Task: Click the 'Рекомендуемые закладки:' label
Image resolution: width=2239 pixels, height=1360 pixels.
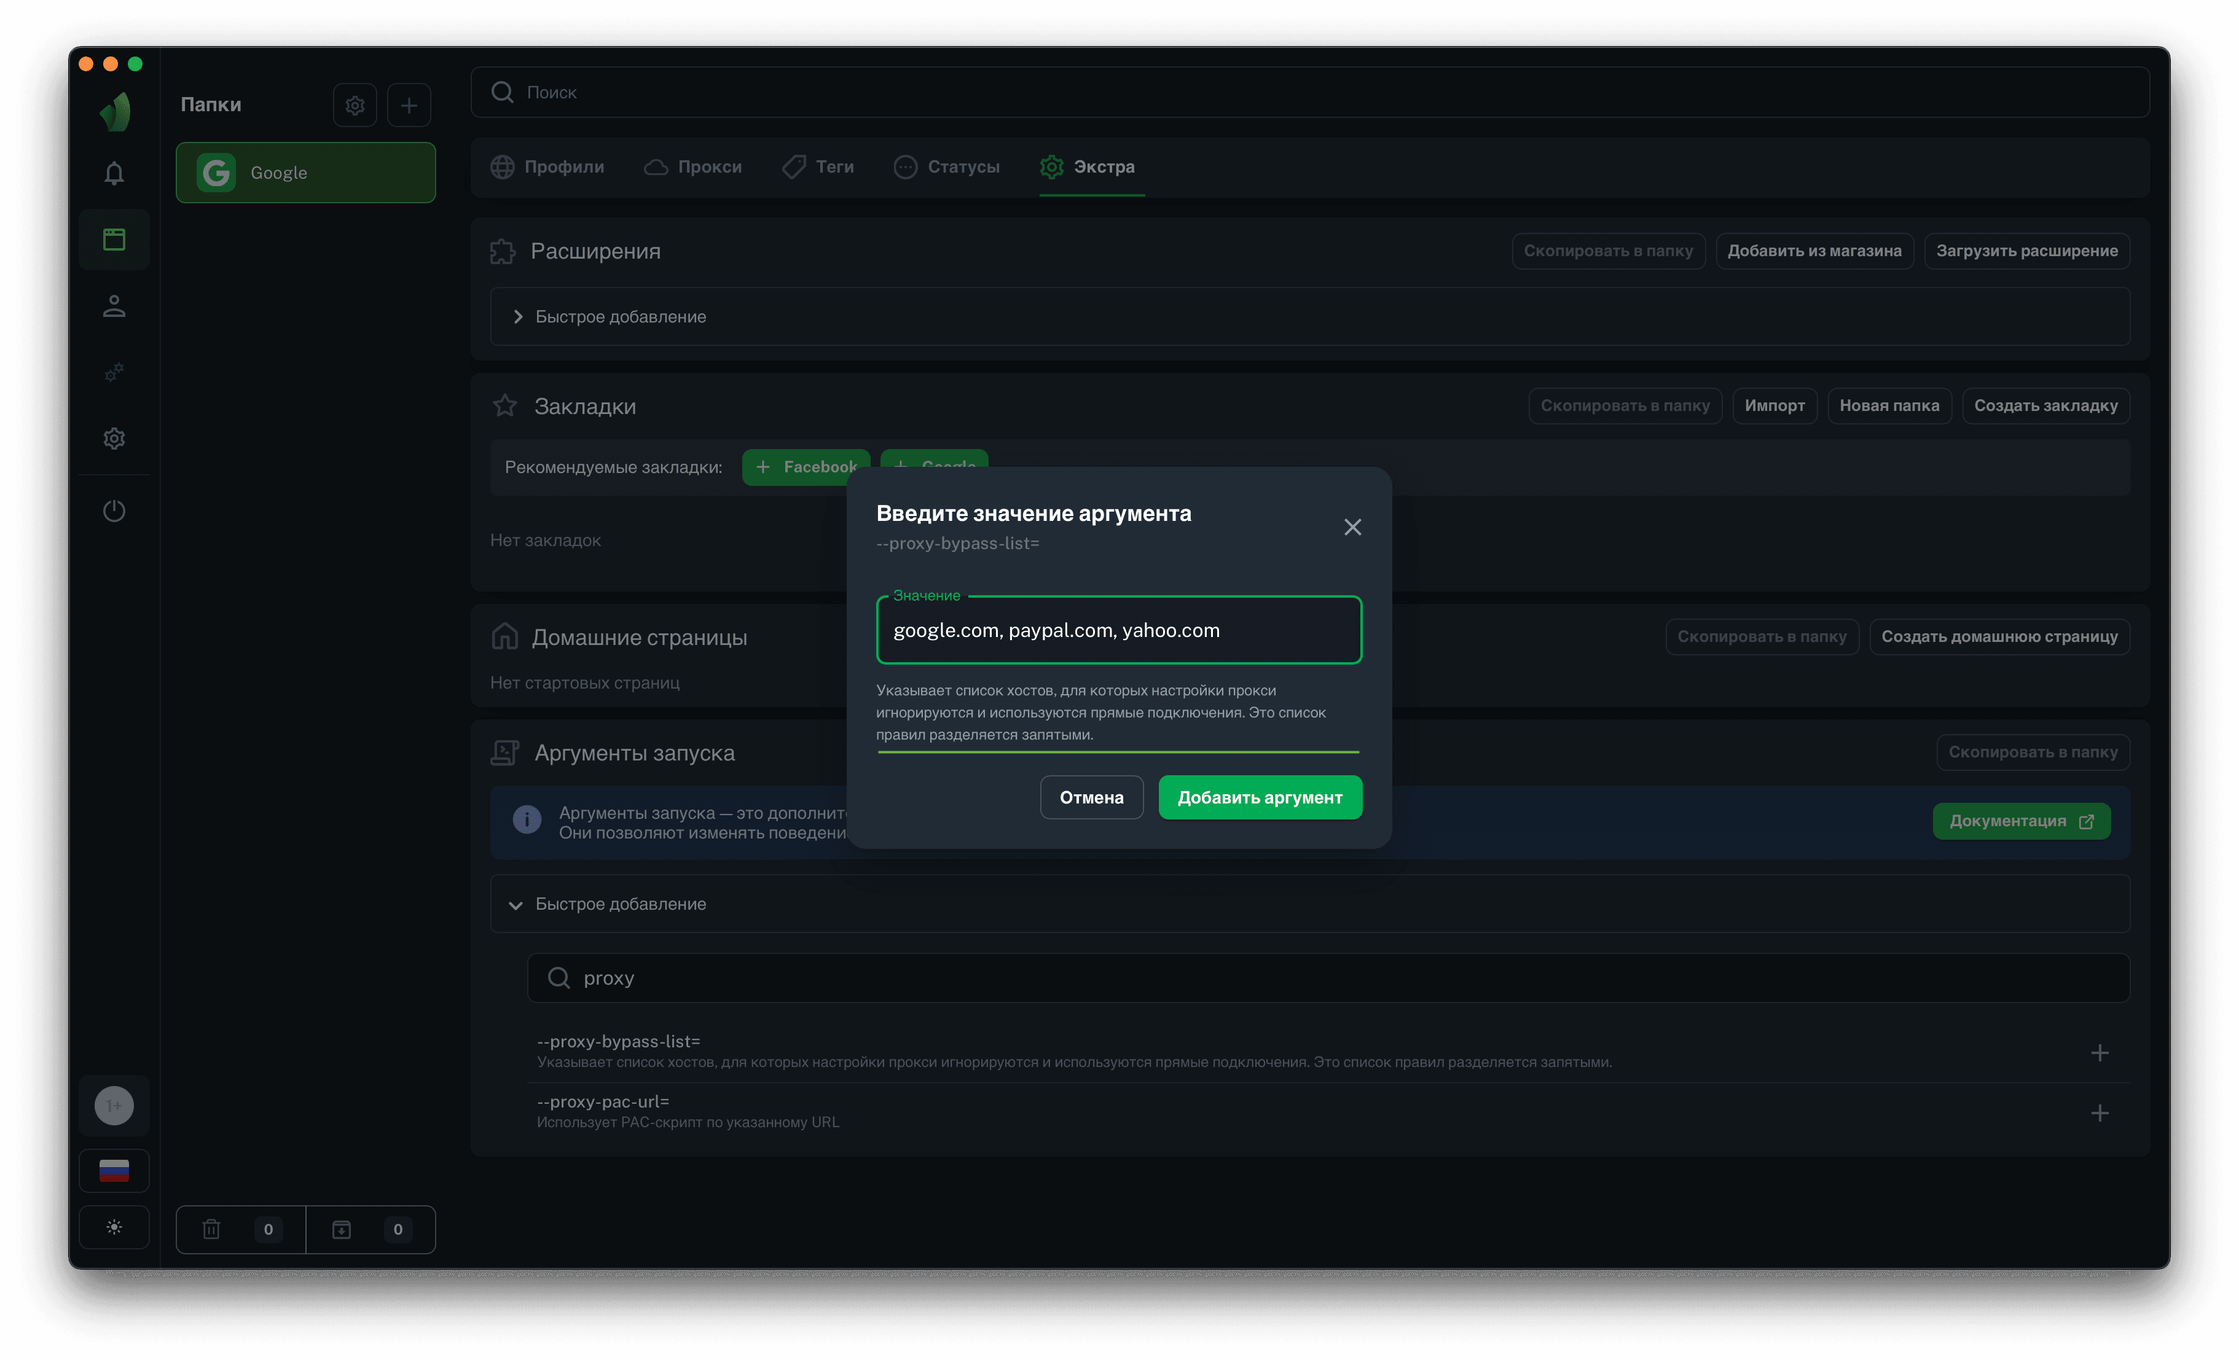Action: pyautogui.click(x=613, y=468)
